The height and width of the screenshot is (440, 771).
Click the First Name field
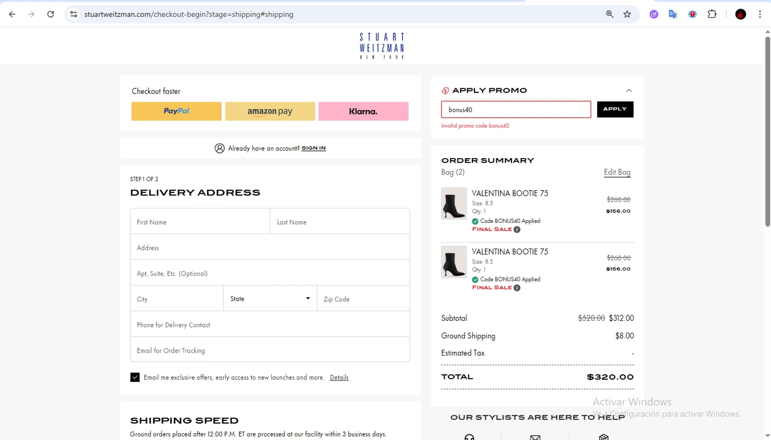(x=200, y=221)
